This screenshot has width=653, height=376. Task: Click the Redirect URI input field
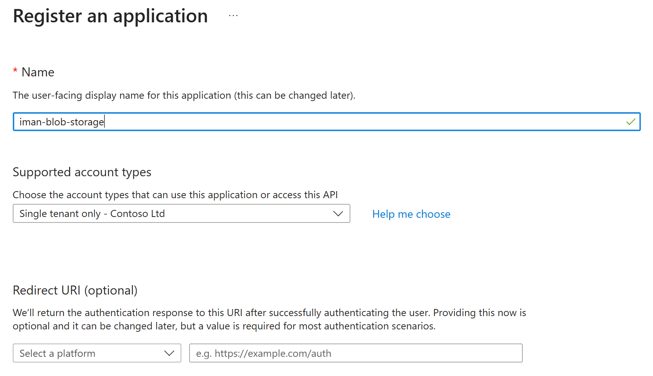point(356,353)
